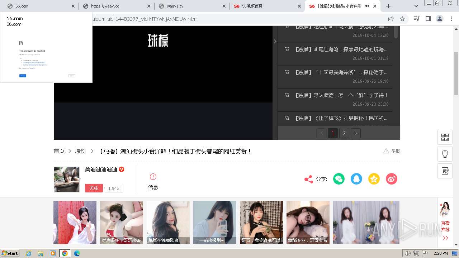The image size is (459, 258).
Task: Open the 美迪迪迪迪迪 username link
Action: [101, 169]
